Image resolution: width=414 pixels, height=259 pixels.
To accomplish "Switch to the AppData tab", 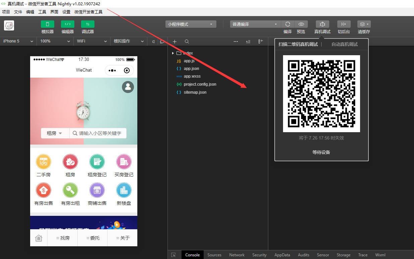I will pos(282,255).
